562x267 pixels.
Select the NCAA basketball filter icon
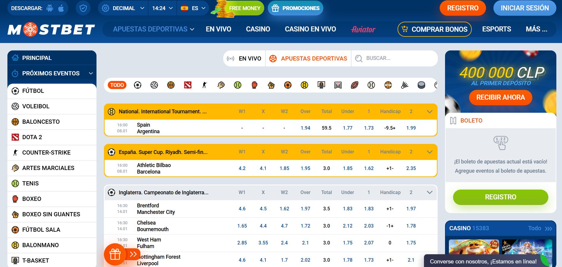pyautogui.click(x=388, y=85)
